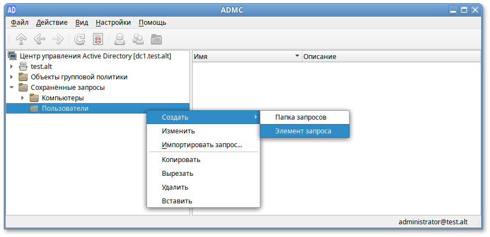Viewport: 490px width, 237px height.
Task: Open the Вид menu
Action: click(x=82, y=23)
